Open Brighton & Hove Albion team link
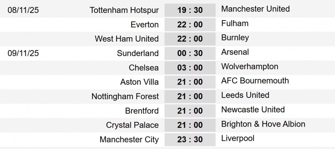This screenshot has width=335, height=149. click(263, 124)
